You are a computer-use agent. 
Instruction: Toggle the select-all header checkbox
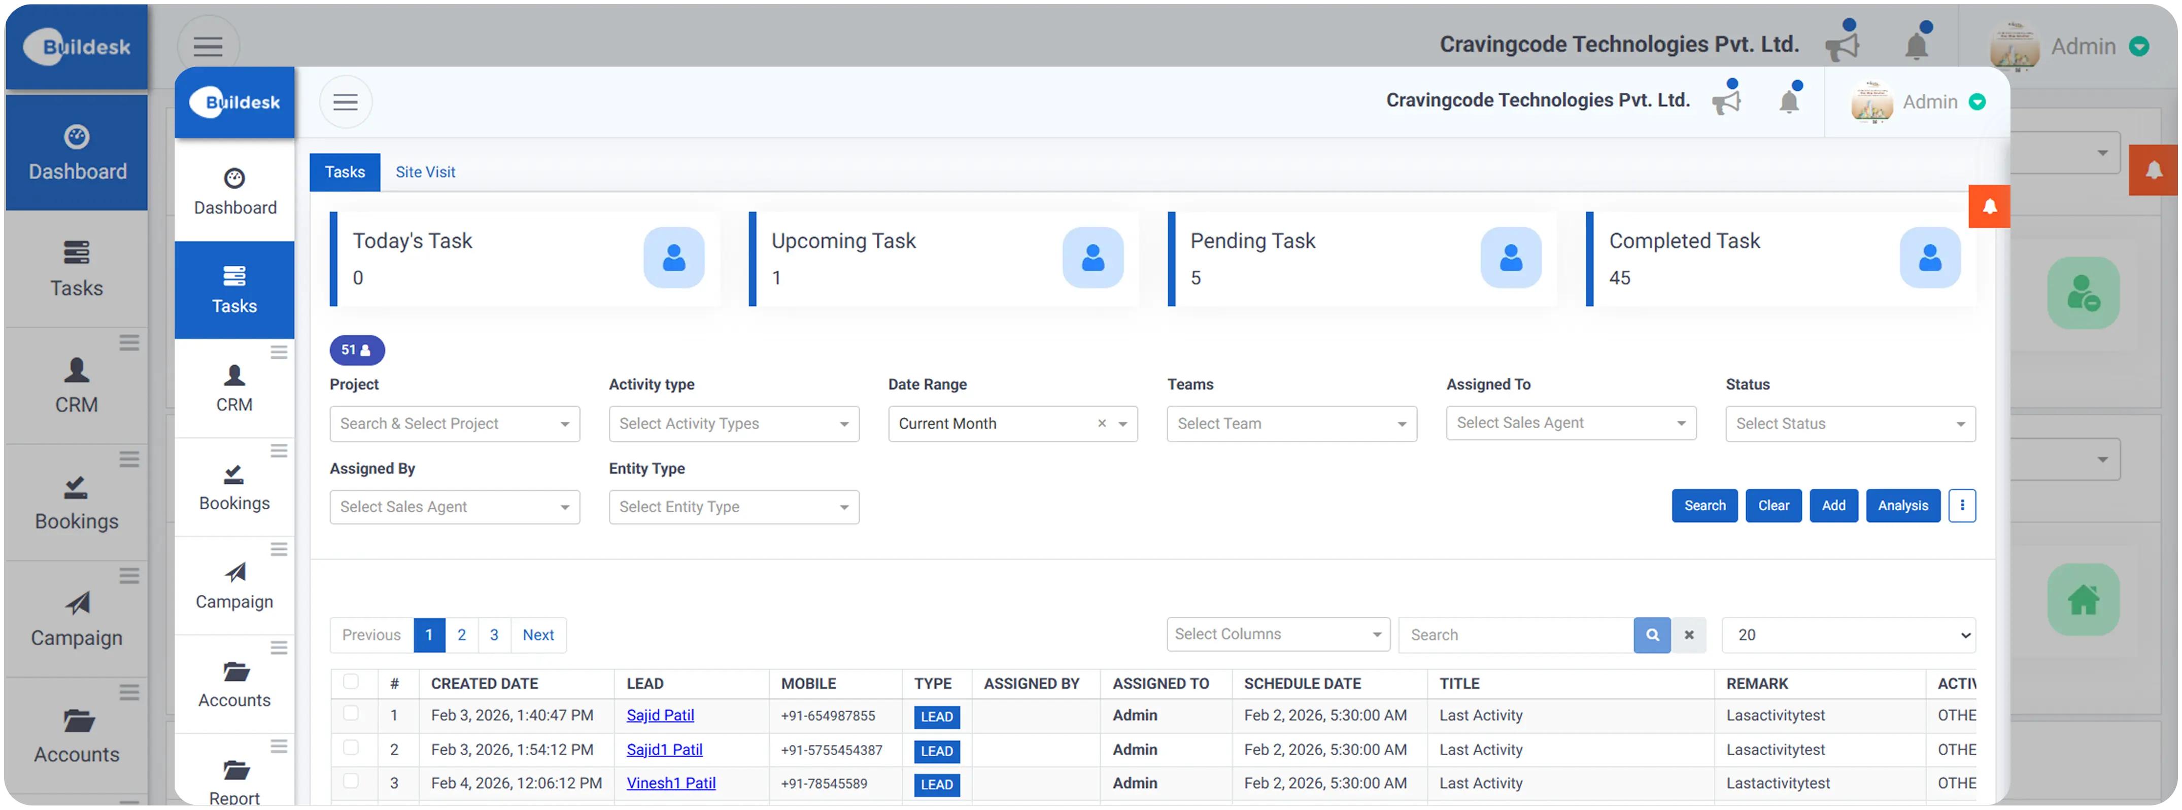click(351, 681)
